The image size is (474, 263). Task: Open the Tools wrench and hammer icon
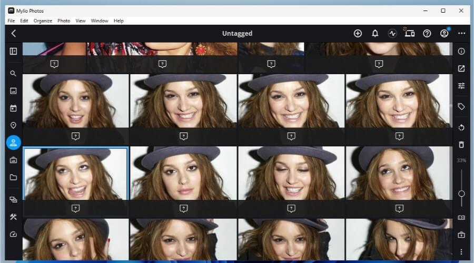pos(13,217)
